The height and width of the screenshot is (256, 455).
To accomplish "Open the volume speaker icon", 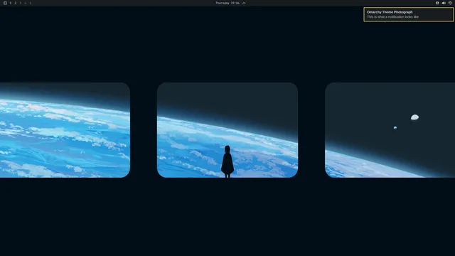I will coord(444,3).
